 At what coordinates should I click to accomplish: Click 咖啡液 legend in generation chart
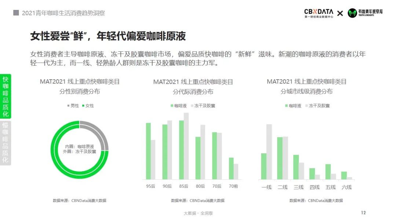pyautogui.click(x=179, y=106)
